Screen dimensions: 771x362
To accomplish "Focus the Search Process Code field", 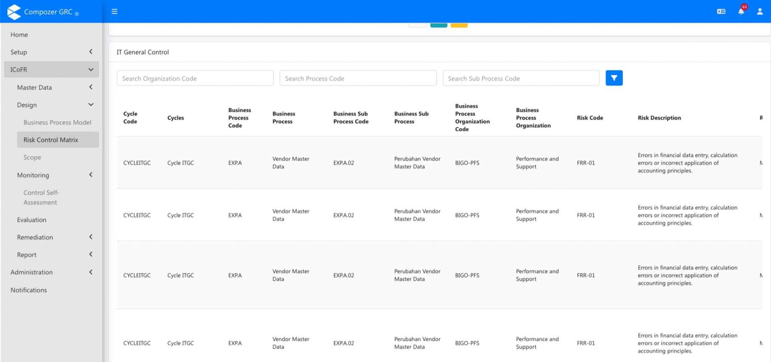I will coord(358,78).
